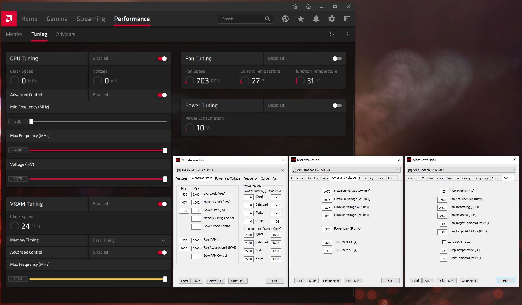Open the tuning three-dot more menu
This screenshot has width=522, height=305.
[x=347, y=34]
